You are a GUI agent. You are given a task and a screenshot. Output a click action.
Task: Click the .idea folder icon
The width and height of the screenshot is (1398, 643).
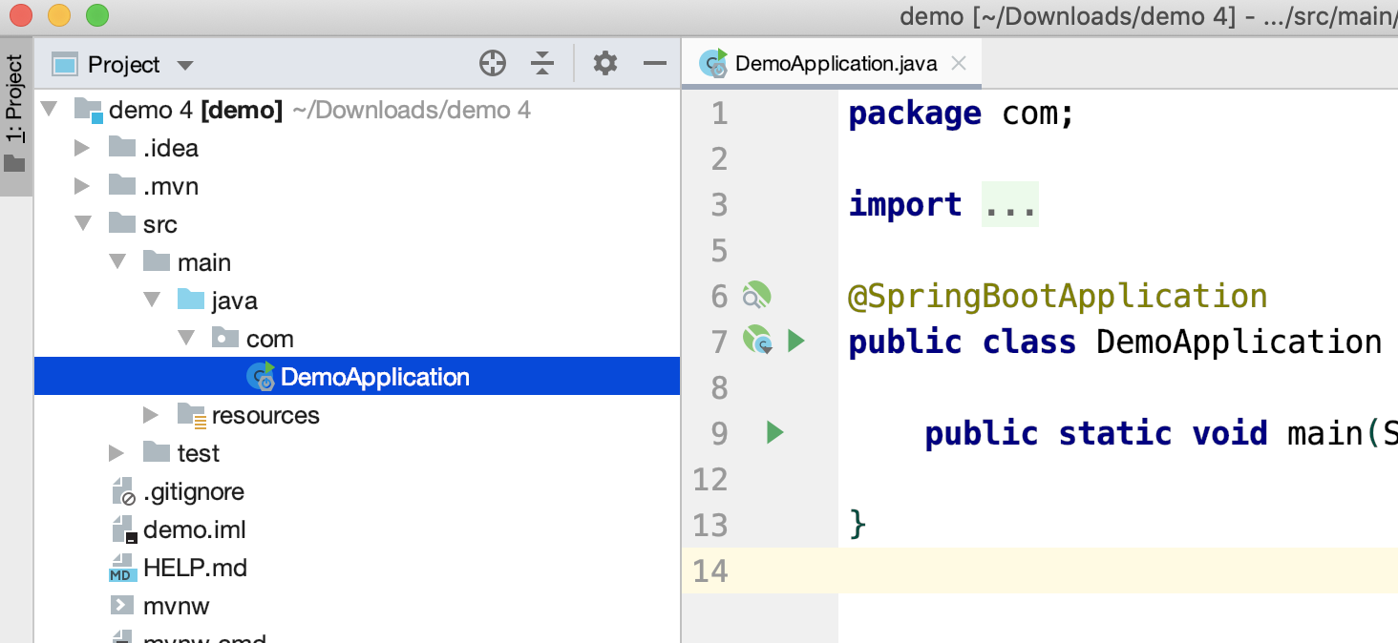pos(122,147)
